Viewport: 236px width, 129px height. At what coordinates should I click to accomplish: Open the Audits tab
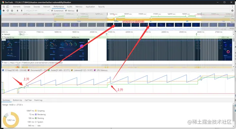tap(70, 7)
